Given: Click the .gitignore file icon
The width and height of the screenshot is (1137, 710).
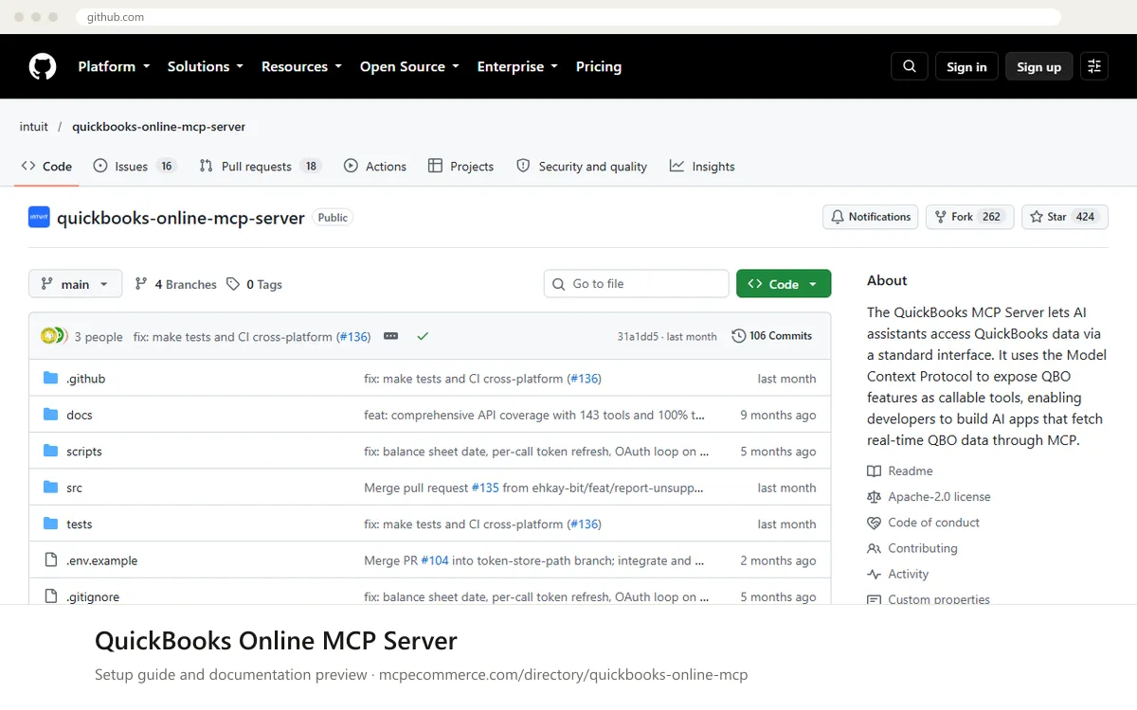Looking at the screenshot, I should point(51,596).
